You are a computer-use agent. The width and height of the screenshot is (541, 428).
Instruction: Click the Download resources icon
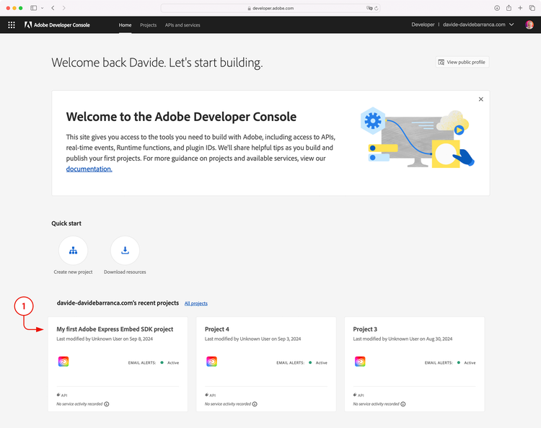[x=125, y=251]
